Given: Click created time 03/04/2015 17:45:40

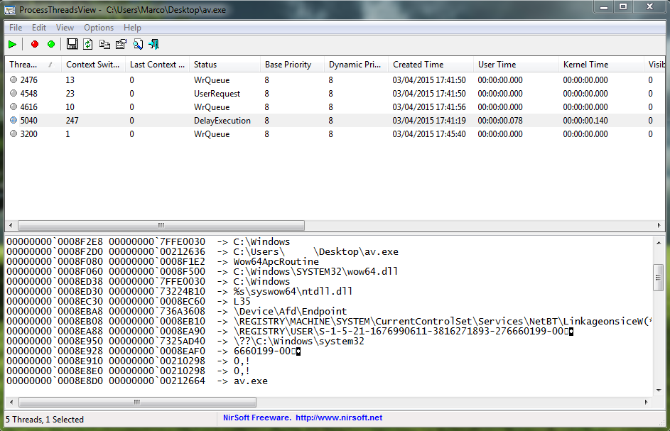Looking at the screenshot, I should 429,133.
